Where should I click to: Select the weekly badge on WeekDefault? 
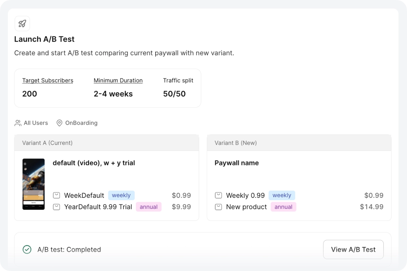pos(121,195)
